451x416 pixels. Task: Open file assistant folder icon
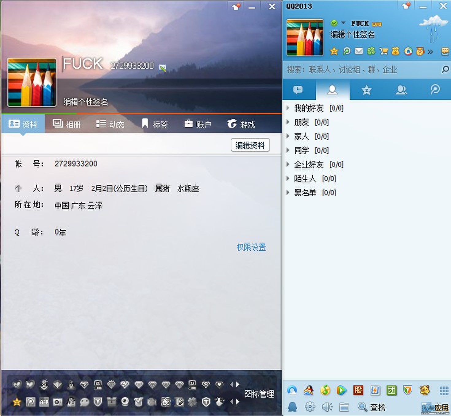[344, 407]
